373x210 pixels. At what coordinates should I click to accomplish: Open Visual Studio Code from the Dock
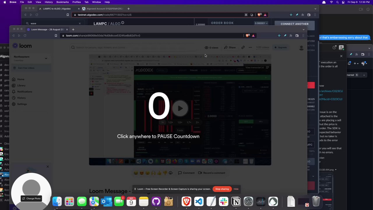[x=199, y=202]
